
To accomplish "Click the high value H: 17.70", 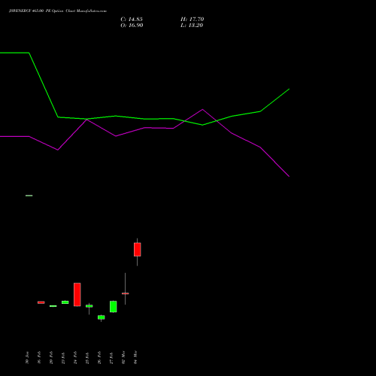I will point(193,20).
